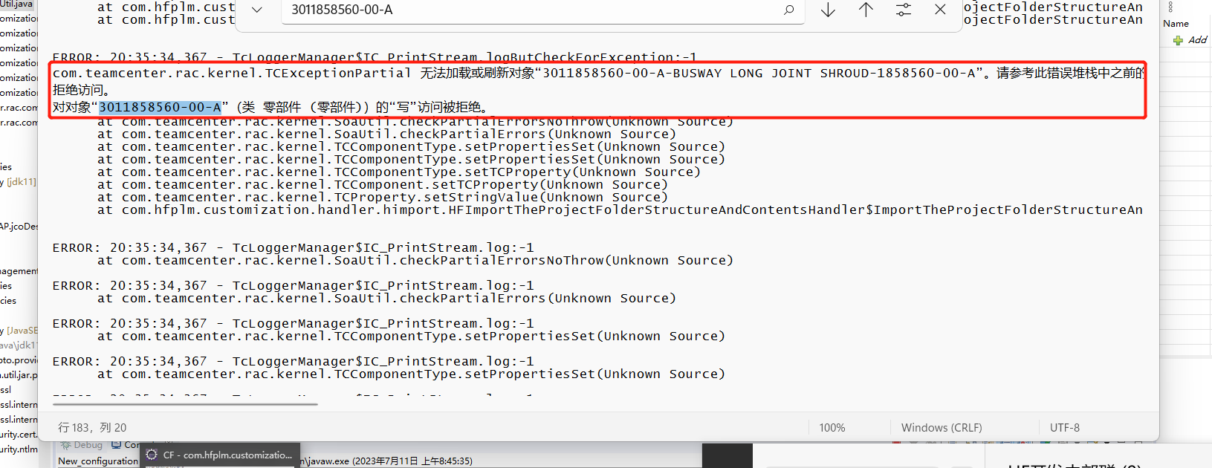Click the TCExceptionPartial error line
Image resolution: width=1212 pixels, height=468 pixels.
(598, 73)
